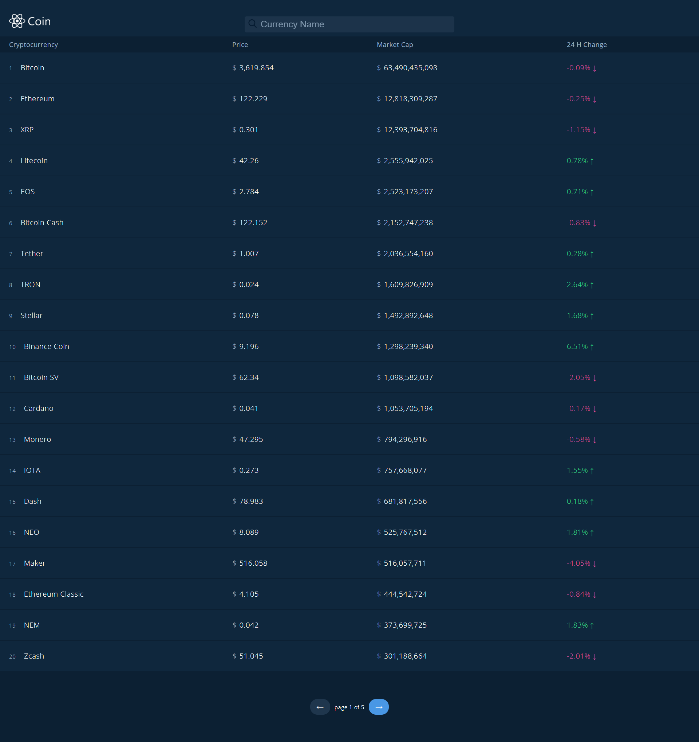The image size is (699, 742).
Task: Click Zcash market cap 301,188,664
Action: [405, 656]
